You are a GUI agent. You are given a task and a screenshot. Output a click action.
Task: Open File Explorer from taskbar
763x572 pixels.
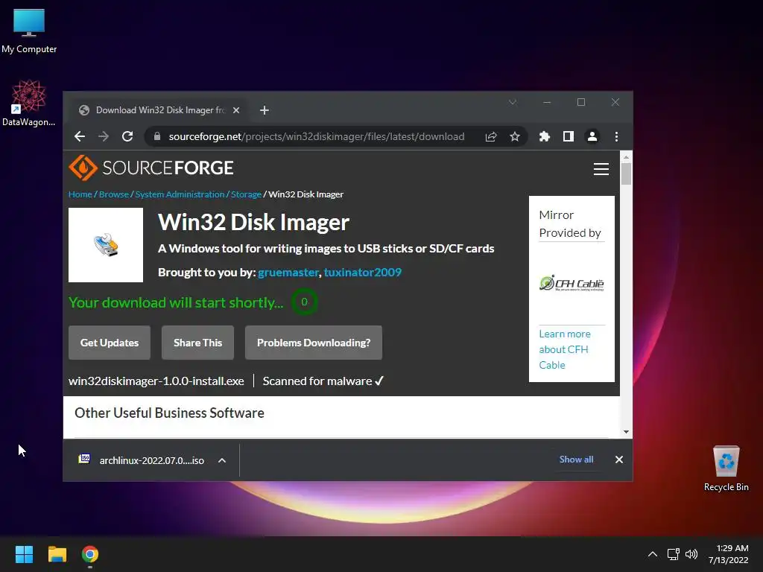57,554
